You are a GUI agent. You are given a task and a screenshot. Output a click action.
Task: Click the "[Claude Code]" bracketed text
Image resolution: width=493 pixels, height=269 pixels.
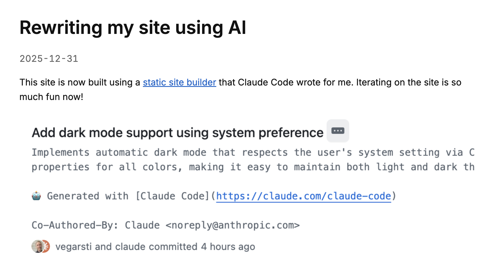click(172, 196)
